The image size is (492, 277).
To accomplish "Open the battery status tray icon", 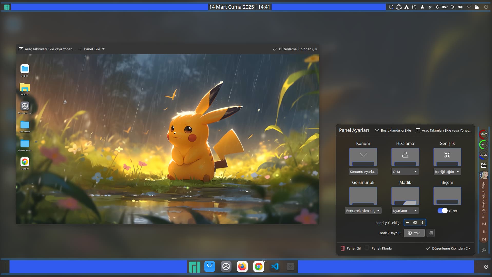I will tap(445, 7).
